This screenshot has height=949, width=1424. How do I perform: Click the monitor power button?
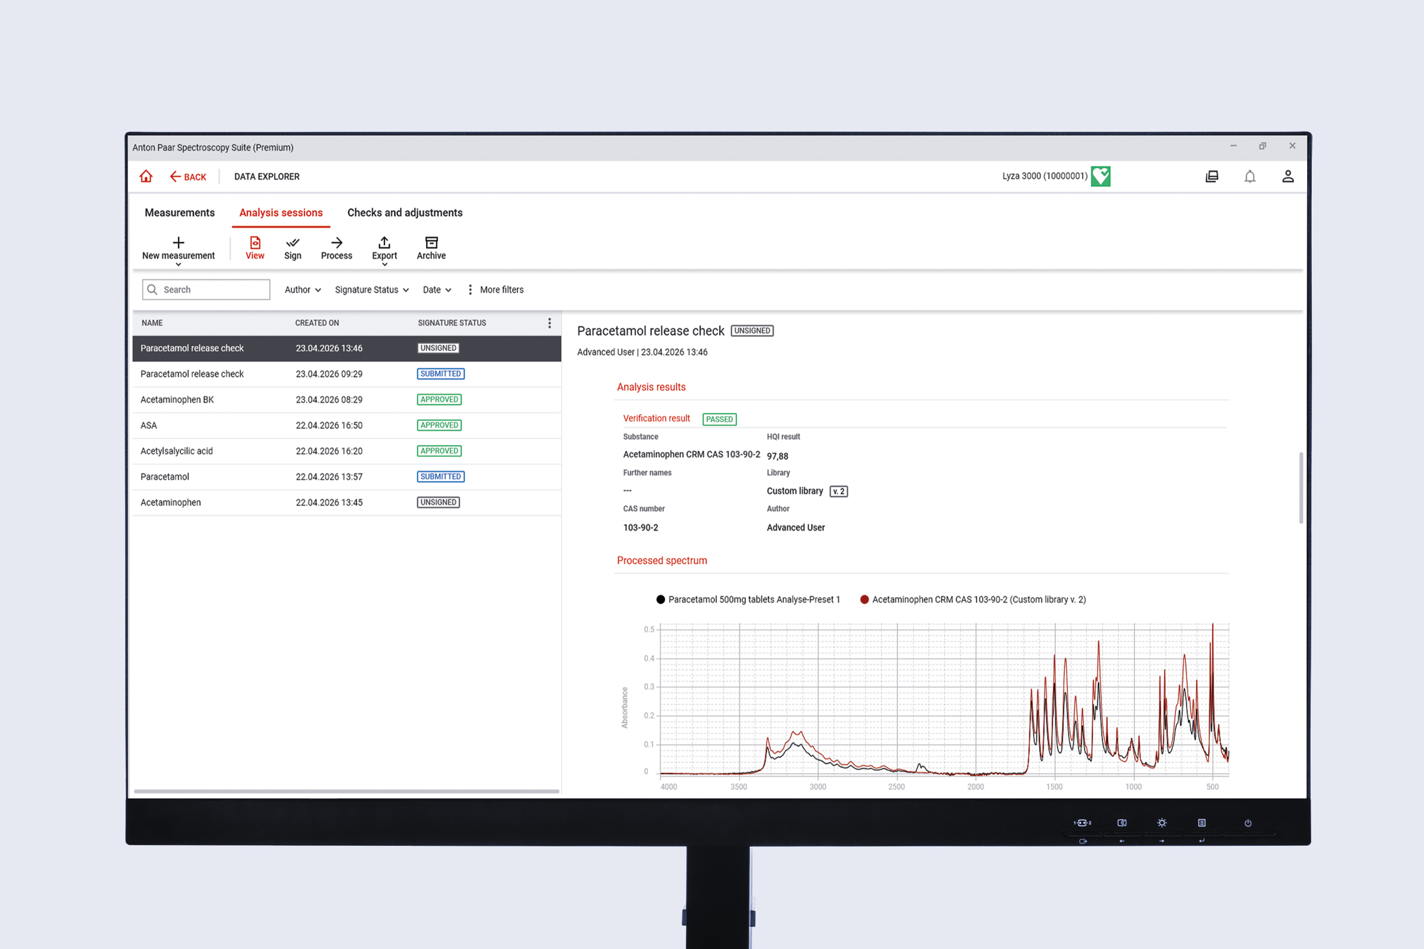tap(1248, 823)
